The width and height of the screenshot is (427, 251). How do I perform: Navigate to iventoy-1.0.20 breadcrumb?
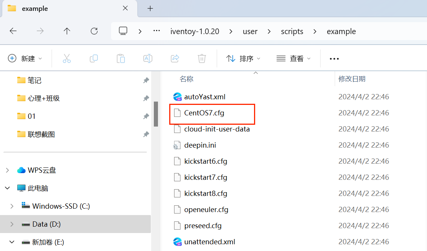point(195,31)
